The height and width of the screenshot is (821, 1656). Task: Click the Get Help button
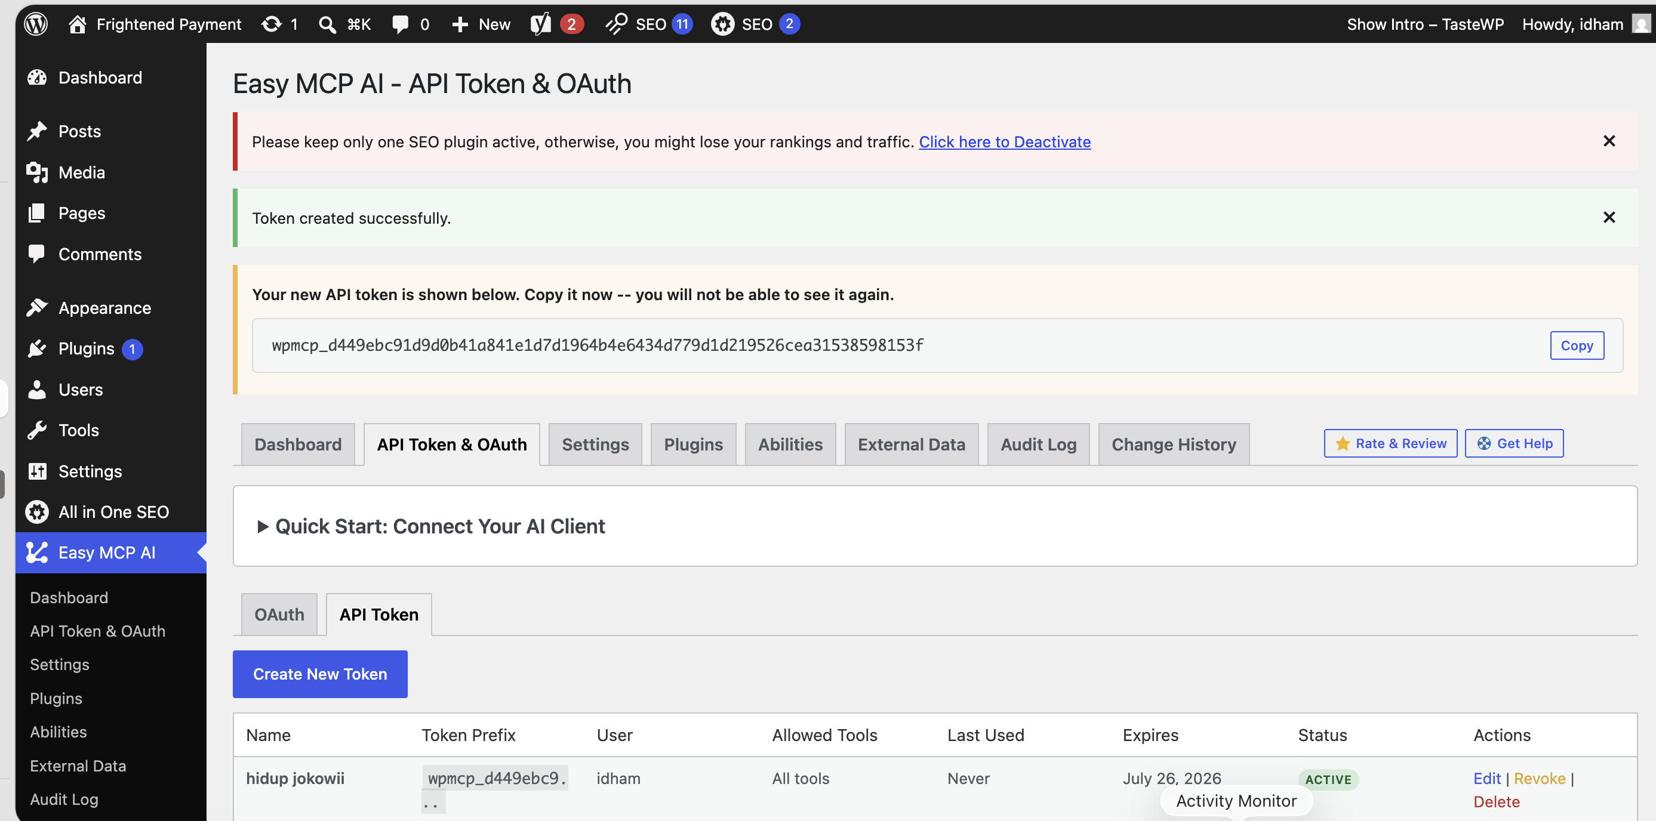coord(1515,443)
